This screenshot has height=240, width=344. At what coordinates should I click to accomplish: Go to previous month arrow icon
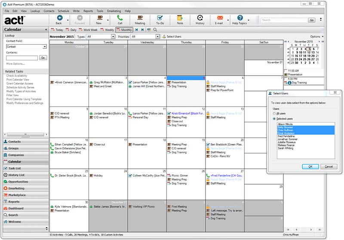136,30
